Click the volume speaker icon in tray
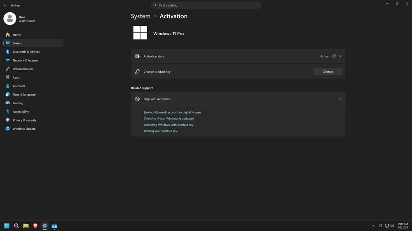The image size is (412, 231). tap(392, 226)
